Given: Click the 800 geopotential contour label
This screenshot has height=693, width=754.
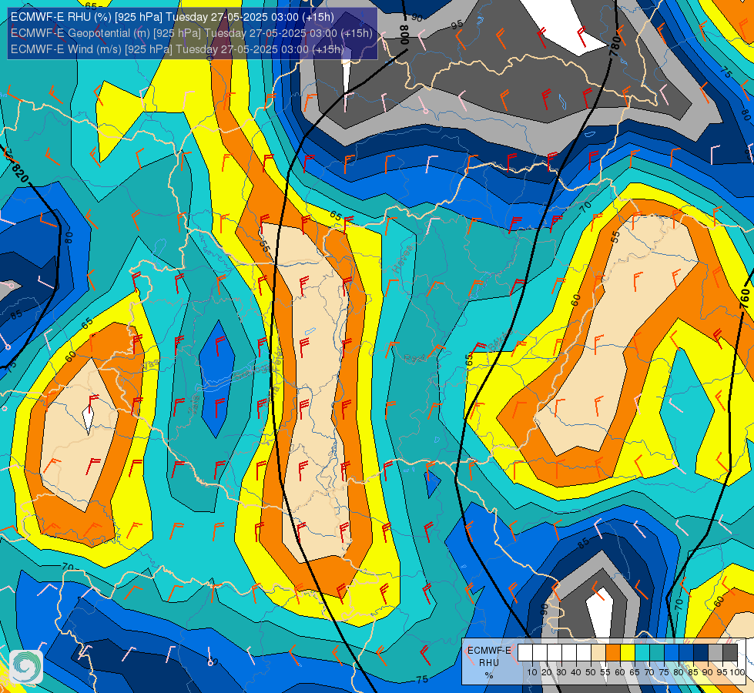Looking at the screenshot, I should pos(404,35).
